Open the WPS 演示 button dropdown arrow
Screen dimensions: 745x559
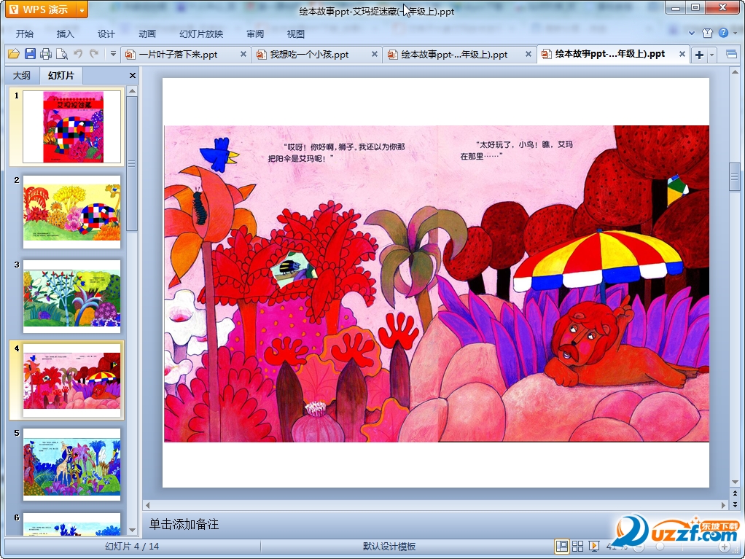coord(82,9)
